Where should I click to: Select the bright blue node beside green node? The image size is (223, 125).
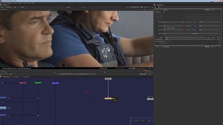[x=55, y=83]
